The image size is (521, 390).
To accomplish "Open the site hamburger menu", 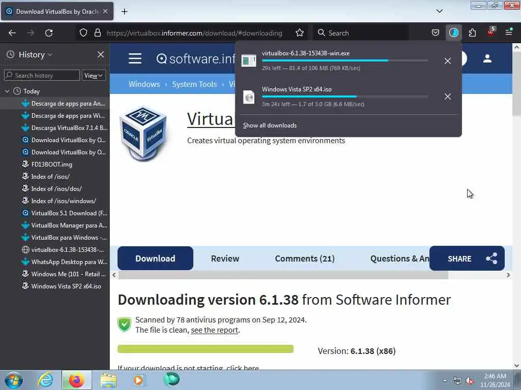I will (135, 59).
